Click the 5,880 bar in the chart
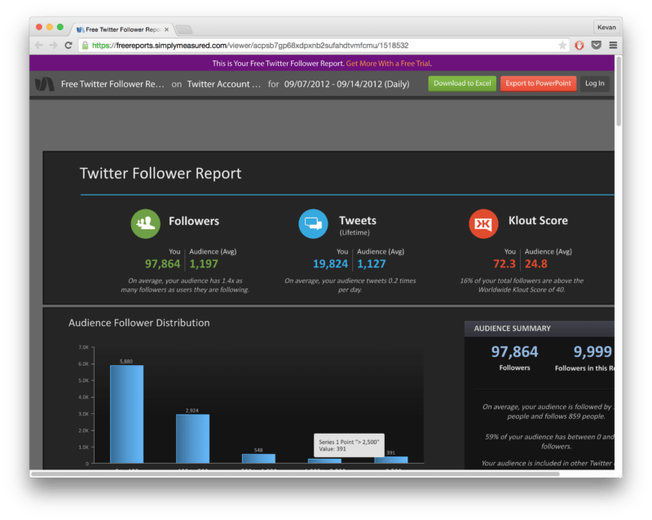 point(127,414)
